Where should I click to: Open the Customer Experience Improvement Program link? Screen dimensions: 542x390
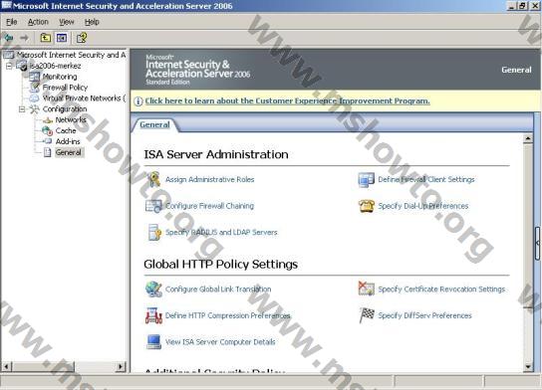pos(288,100)
